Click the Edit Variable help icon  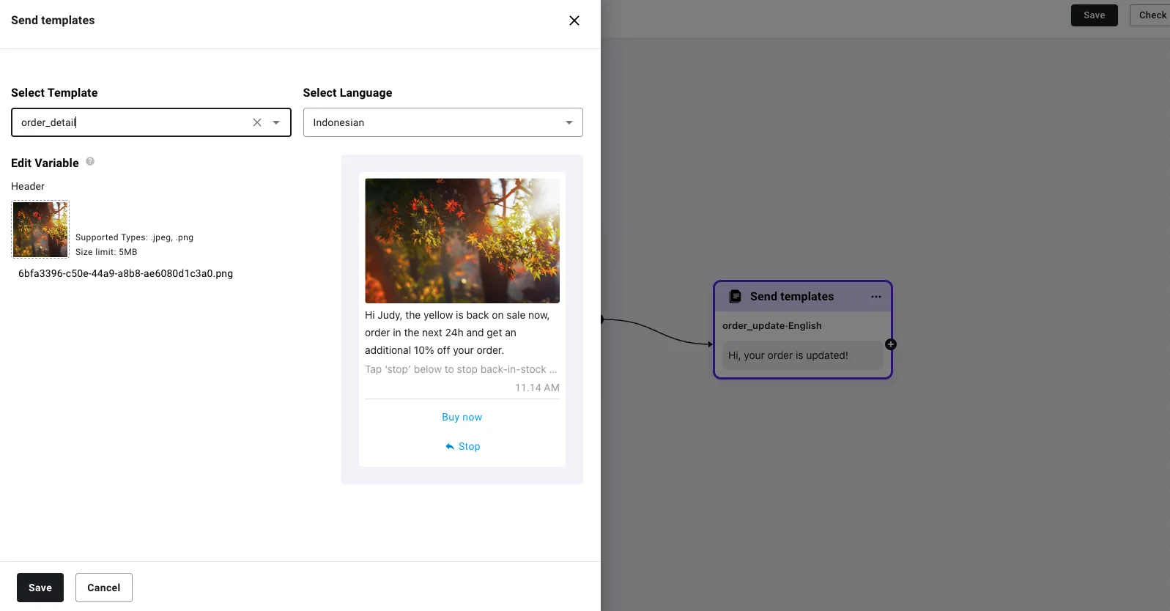click(x=90, y=161)
